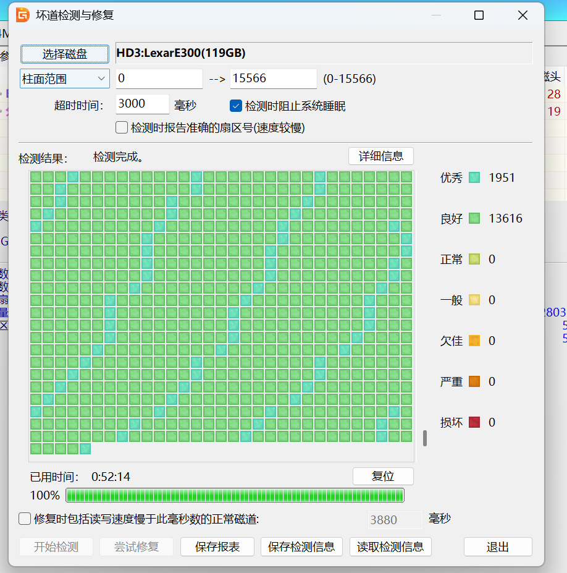The height and width of the screenshot is (573, 567).
Task: Click the yellow-green 正常 legend square
Action: point(477,259)
